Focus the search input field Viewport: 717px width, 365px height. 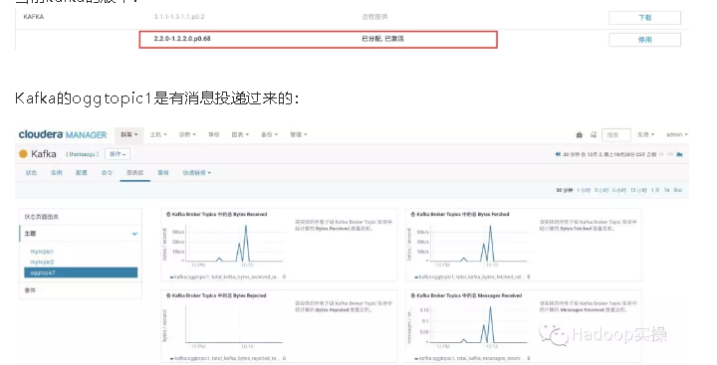point(616,135)
